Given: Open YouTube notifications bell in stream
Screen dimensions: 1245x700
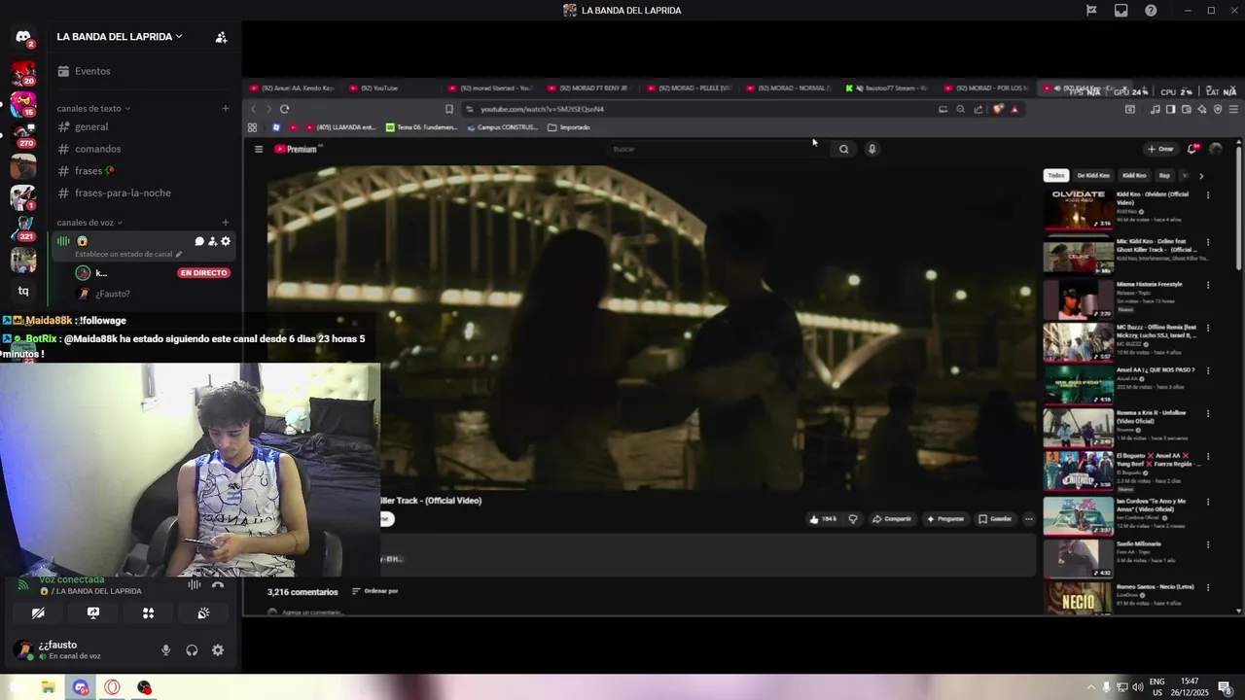Looking at the screenshot, I should (1192, 149).
